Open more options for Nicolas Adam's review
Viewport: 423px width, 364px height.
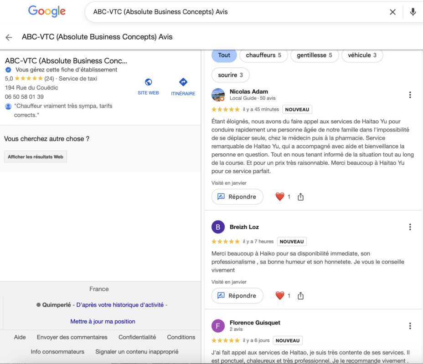410,95
